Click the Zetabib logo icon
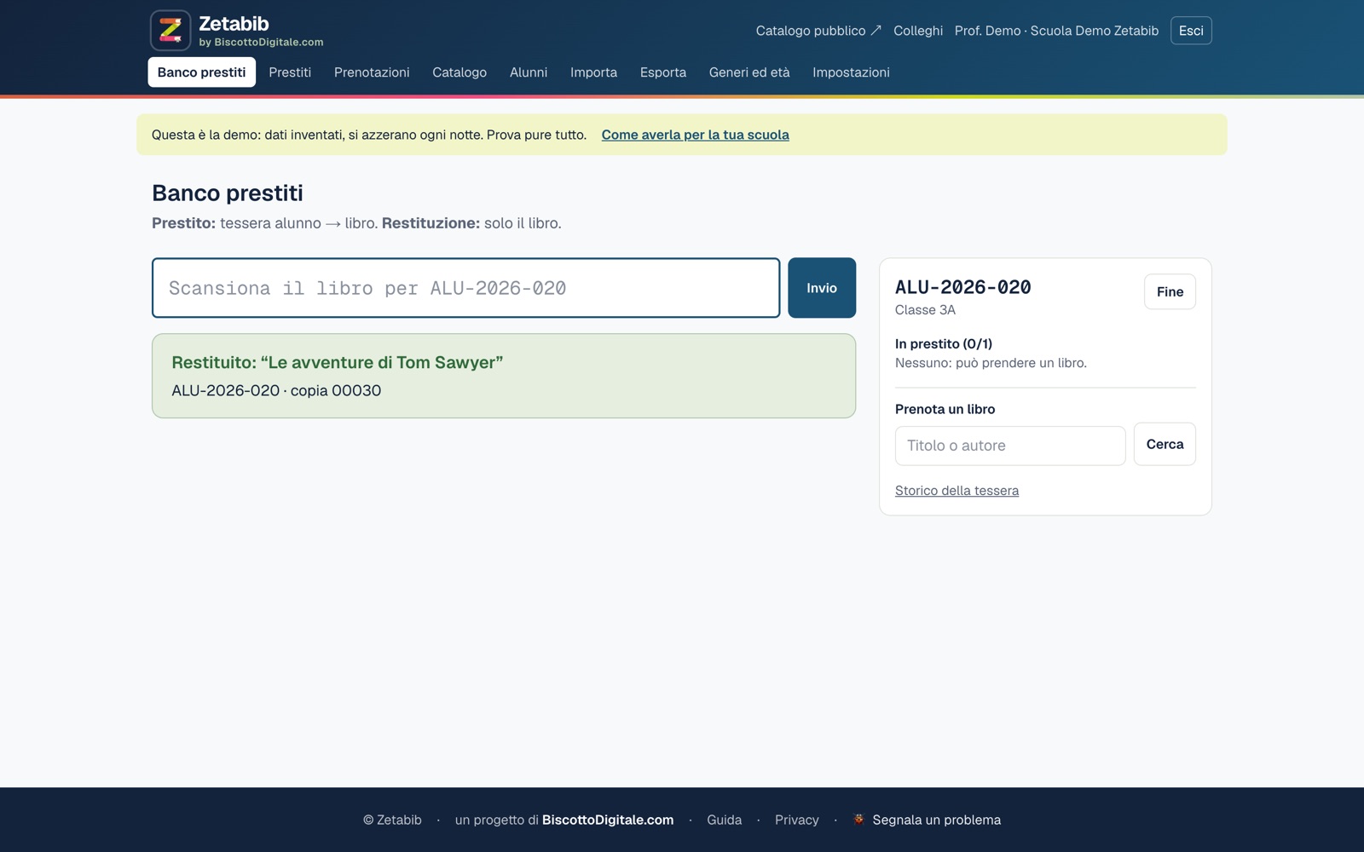 coord(170,31)
